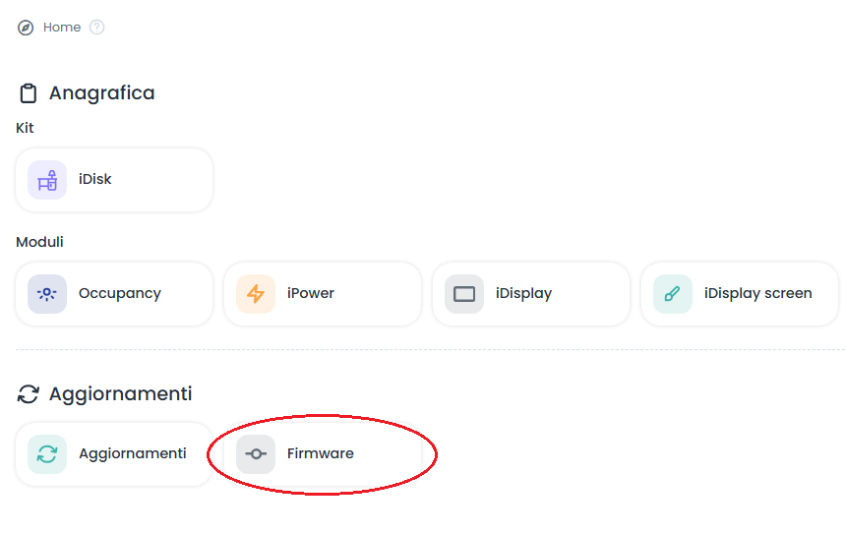Click the Occupancy sensor icon

click(x=47, y=294)
